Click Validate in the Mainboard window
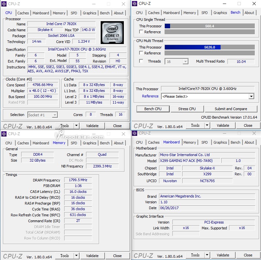The height and width of the screenshot is (260, 261). point(223,255)
